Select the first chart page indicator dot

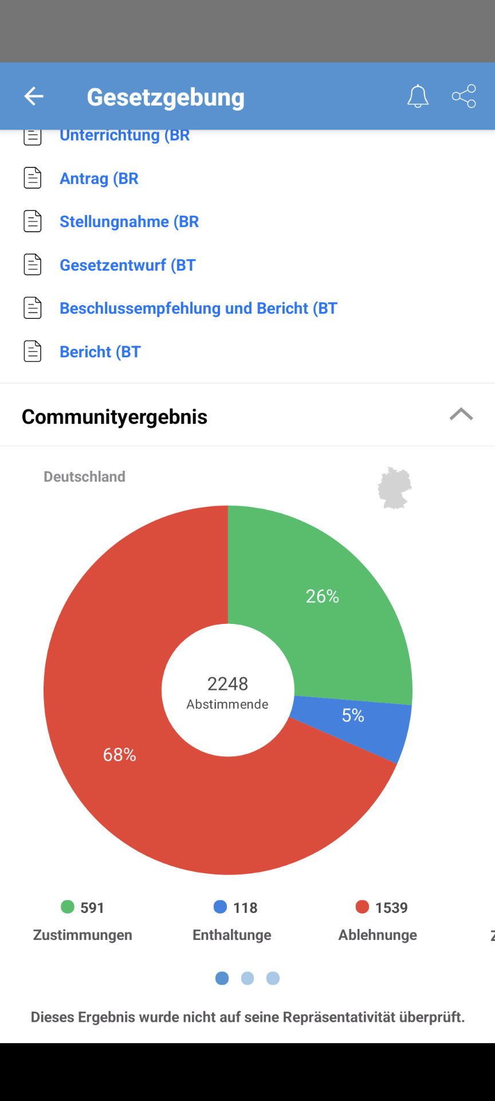[x=222, y=978]
